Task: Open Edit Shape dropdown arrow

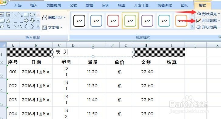Action: [65, 18]
